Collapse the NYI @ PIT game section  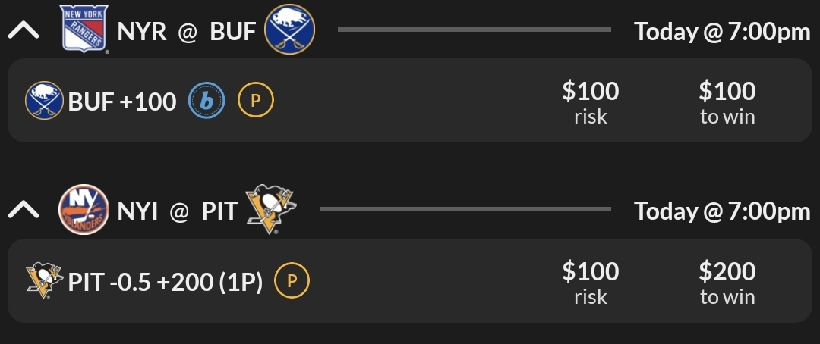[23, 210]
